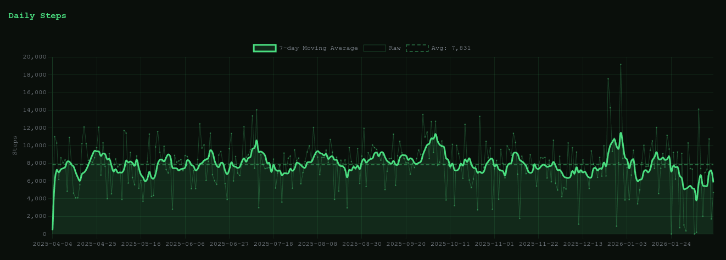
Task: Toggle the dashed Avg legend box
Action: [417, 48]
